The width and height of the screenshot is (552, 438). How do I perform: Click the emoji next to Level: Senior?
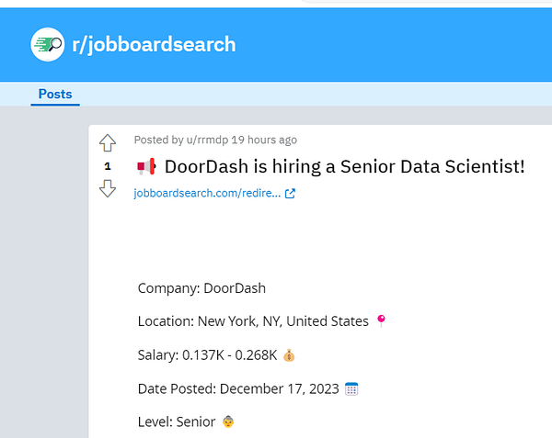click(231, 421)
